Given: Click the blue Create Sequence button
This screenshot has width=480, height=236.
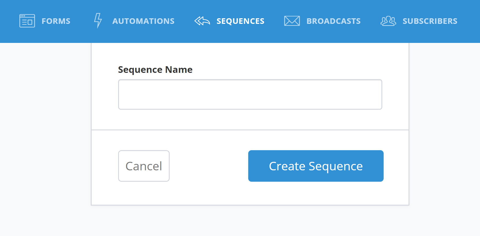Looking at the screenshot, I should click(x=316, y=166).
